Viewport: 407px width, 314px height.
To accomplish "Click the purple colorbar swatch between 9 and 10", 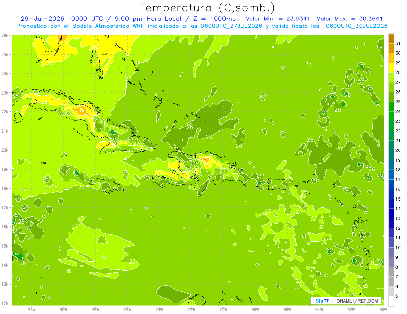I will (x=391, y=252).
